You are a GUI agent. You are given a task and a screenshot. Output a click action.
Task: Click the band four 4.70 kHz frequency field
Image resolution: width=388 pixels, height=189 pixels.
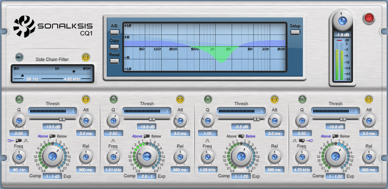point(302,170)
